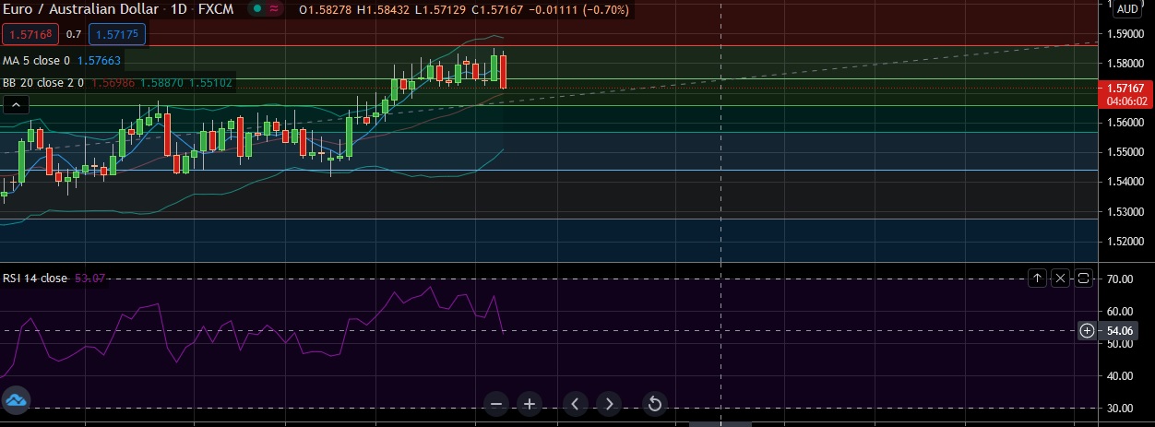Click the pink approximate-data wave icon
Viewport: 1155px width, 427px height.
click(276, 10)
